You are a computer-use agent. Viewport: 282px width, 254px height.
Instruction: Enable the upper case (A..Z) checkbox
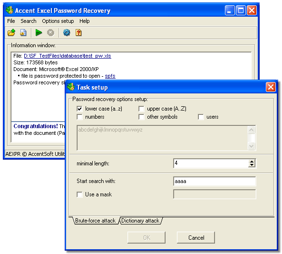(141, 109)
